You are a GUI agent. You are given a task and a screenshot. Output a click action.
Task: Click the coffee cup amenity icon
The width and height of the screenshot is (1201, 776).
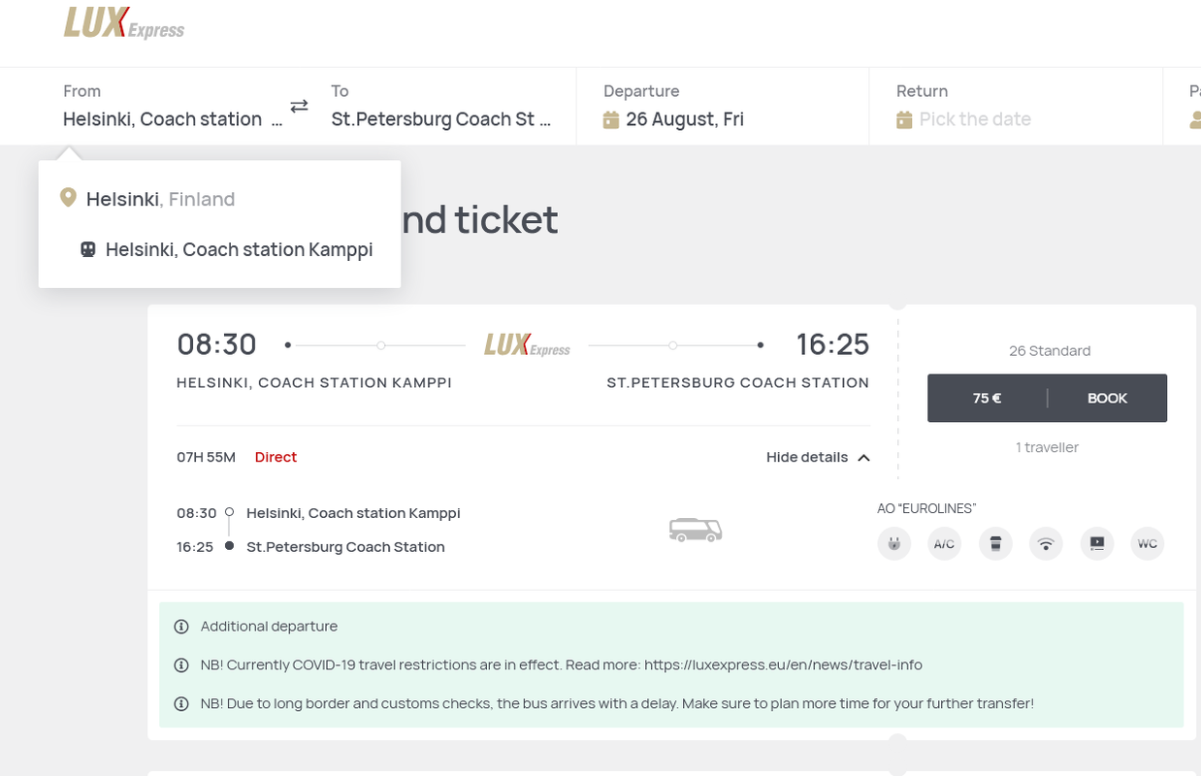(995, 543)
